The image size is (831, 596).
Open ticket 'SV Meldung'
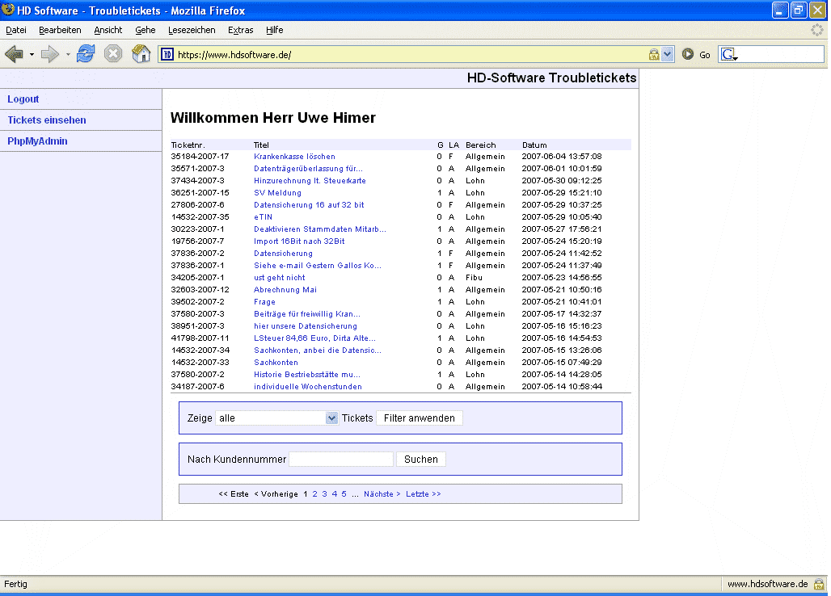pos(278,193)
